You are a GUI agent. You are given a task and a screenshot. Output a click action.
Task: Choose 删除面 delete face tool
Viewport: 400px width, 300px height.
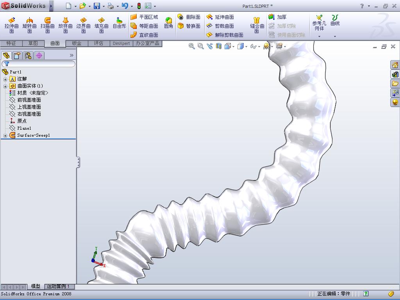click(x=189, y=17)
